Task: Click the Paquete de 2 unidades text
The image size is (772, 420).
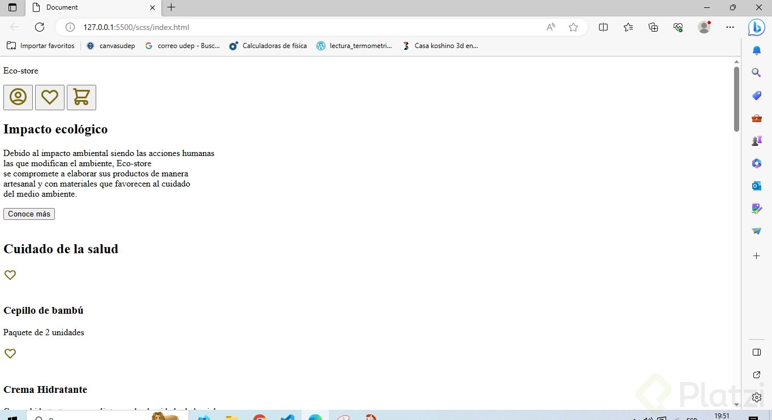Action: tap(44, 332)
